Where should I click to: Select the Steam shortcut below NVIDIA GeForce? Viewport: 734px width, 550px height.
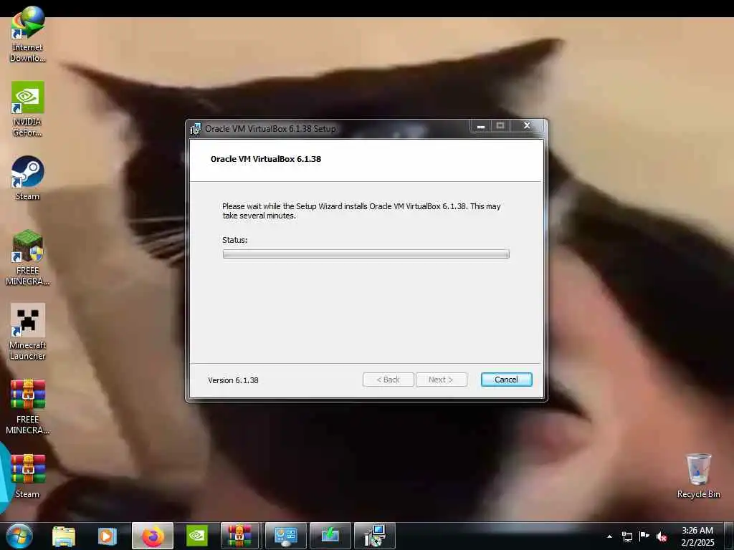(x=28, y=178)
